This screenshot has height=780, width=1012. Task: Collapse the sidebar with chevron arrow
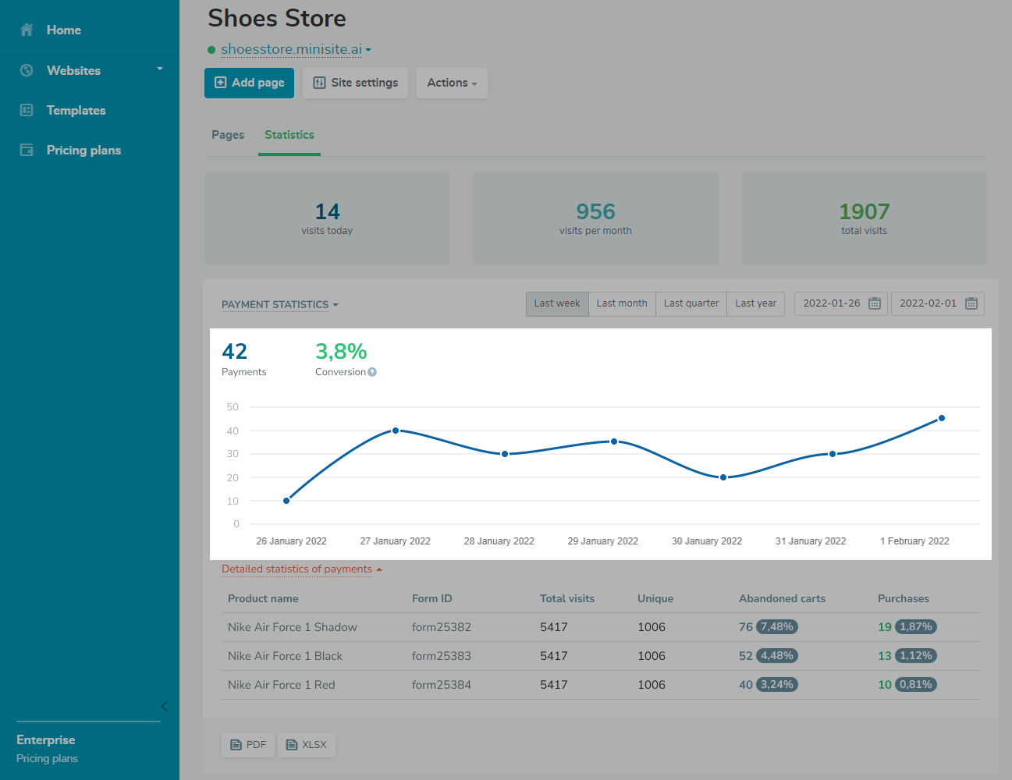coord(164,706)
